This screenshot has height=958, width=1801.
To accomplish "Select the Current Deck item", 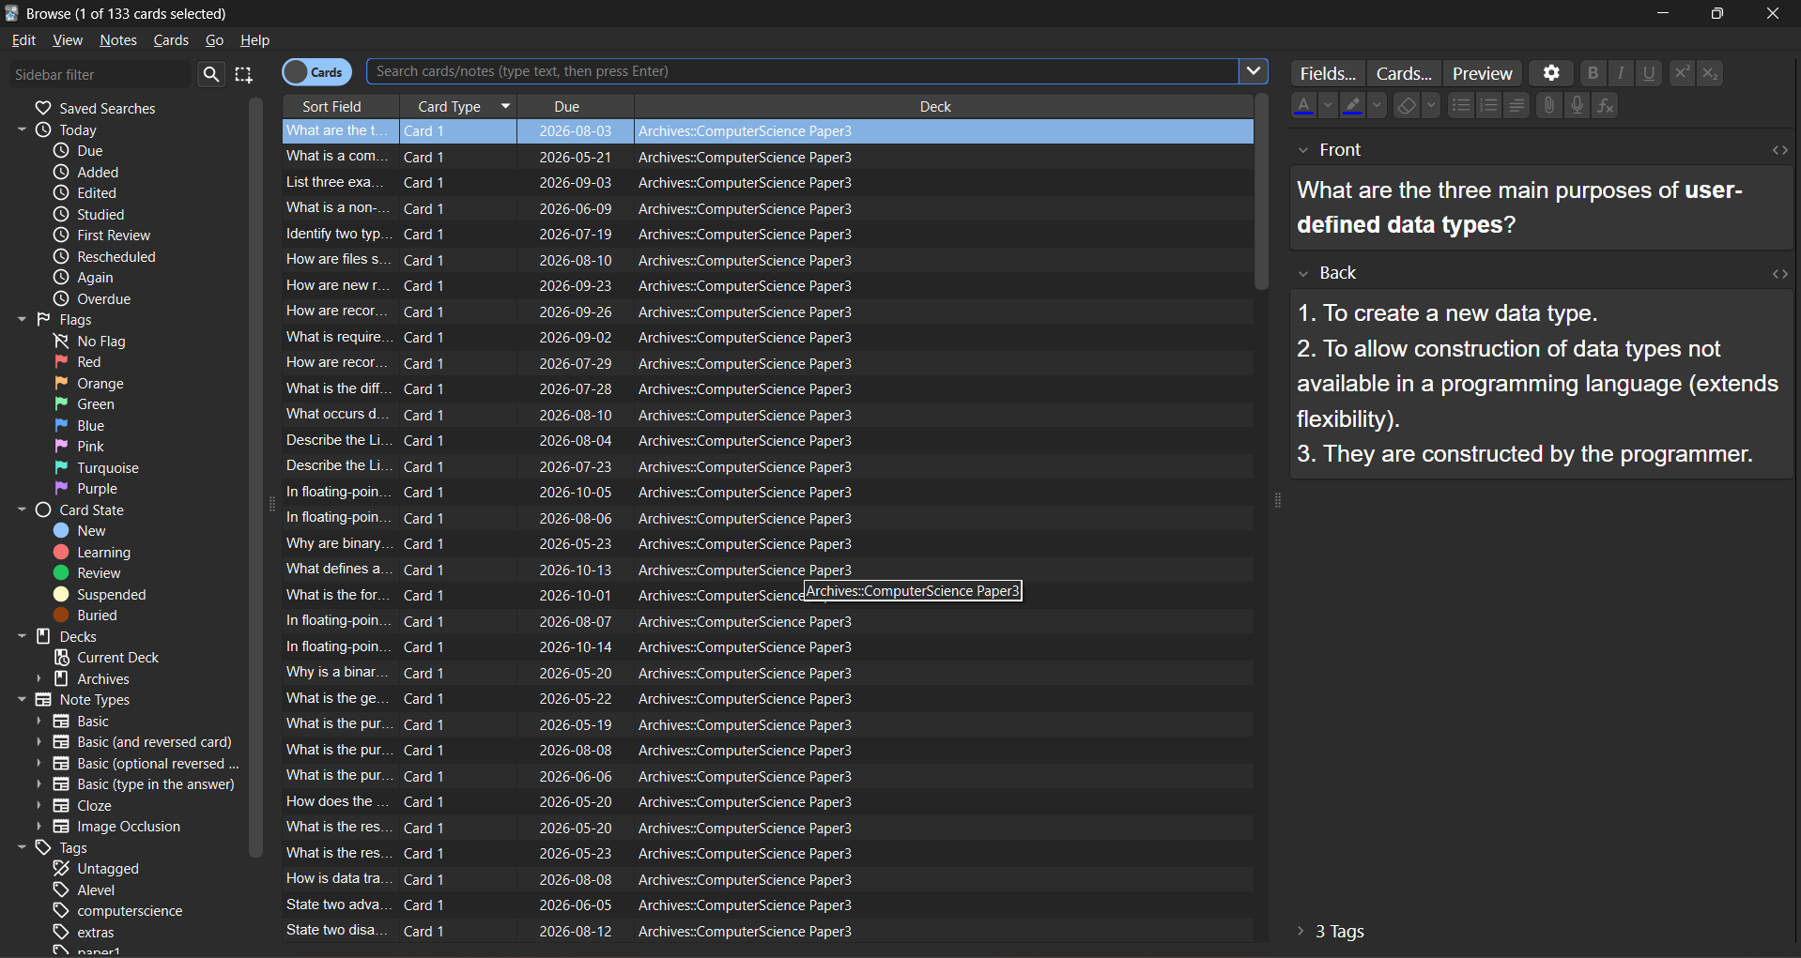I will point(107,658).
